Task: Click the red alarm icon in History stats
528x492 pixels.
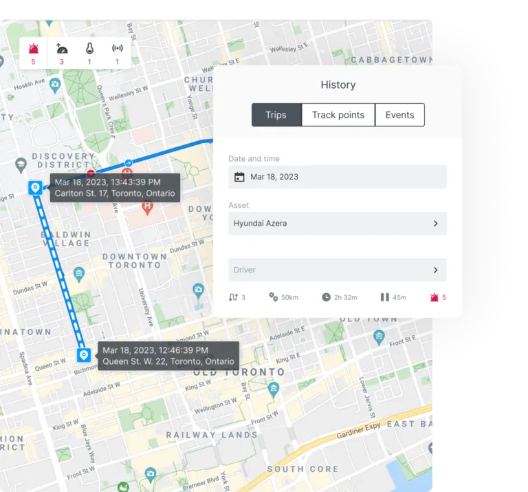Action: click(434, 297)
